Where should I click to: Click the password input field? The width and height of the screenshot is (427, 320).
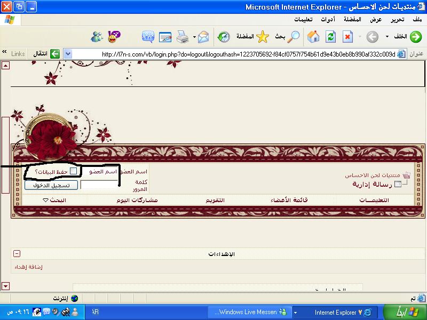tap(99, 185)
